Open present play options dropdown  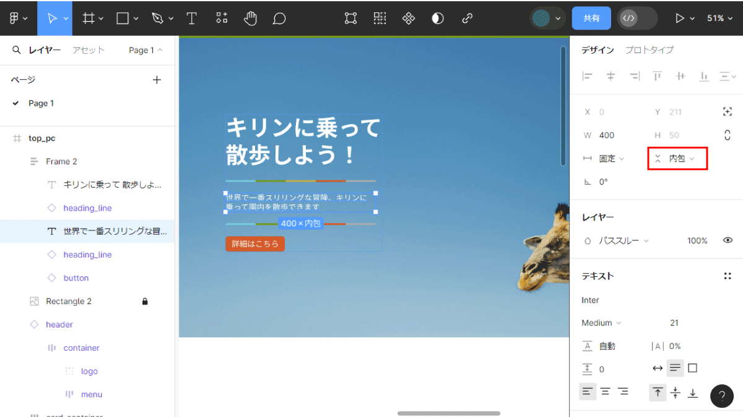tap(692, 19)
